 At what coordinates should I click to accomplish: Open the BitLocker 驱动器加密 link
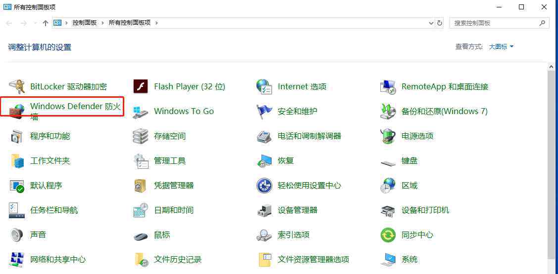tap(69, 86)
